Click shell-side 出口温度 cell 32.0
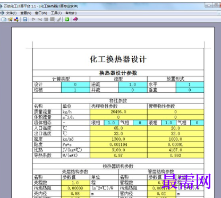The height and width of the screenshot is (198, 221). coord(118,134)
